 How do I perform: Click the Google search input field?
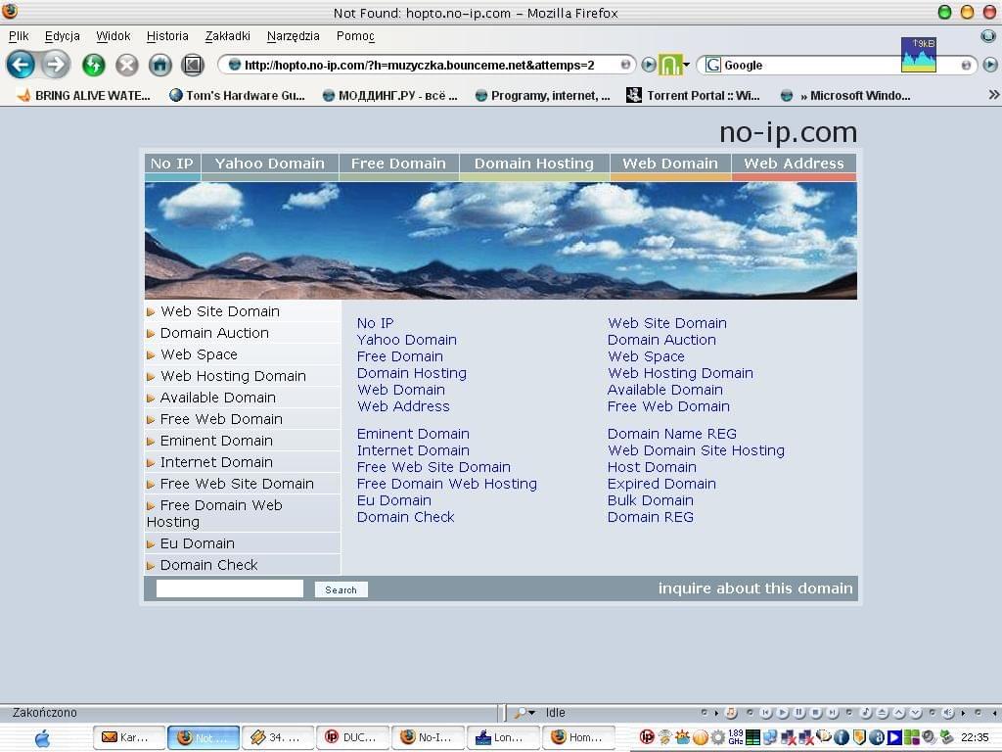click(x=840, y=65)
